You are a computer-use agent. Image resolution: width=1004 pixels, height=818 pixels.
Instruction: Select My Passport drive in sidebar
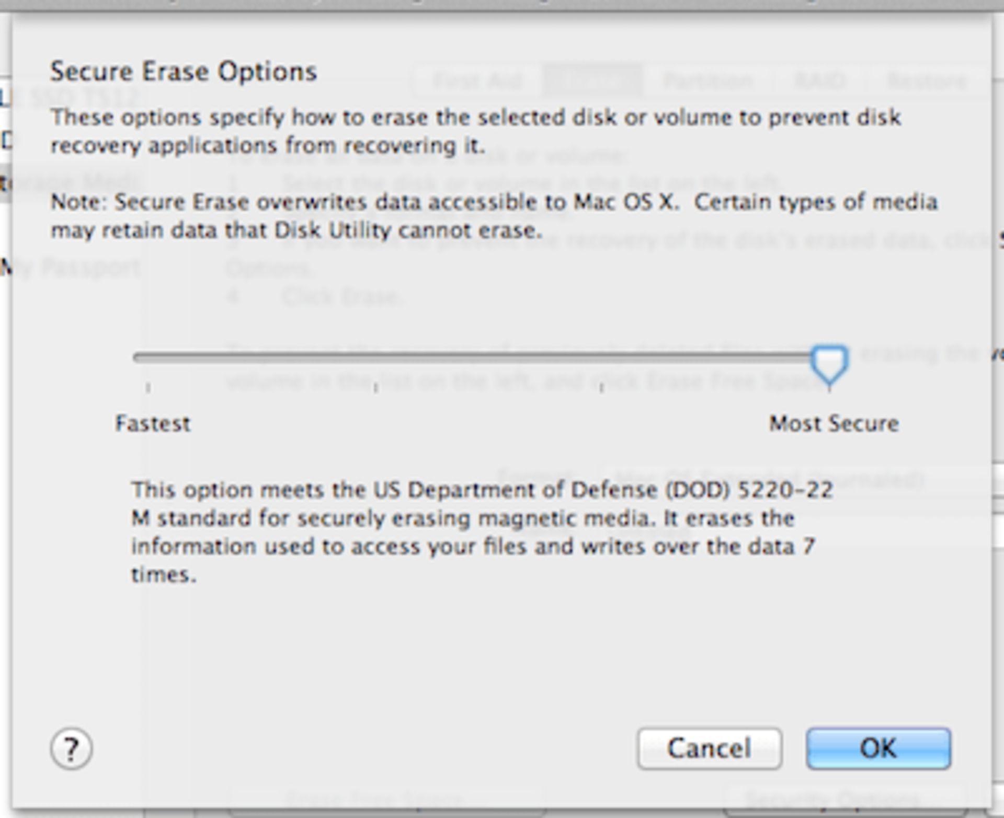coord(70,268)
